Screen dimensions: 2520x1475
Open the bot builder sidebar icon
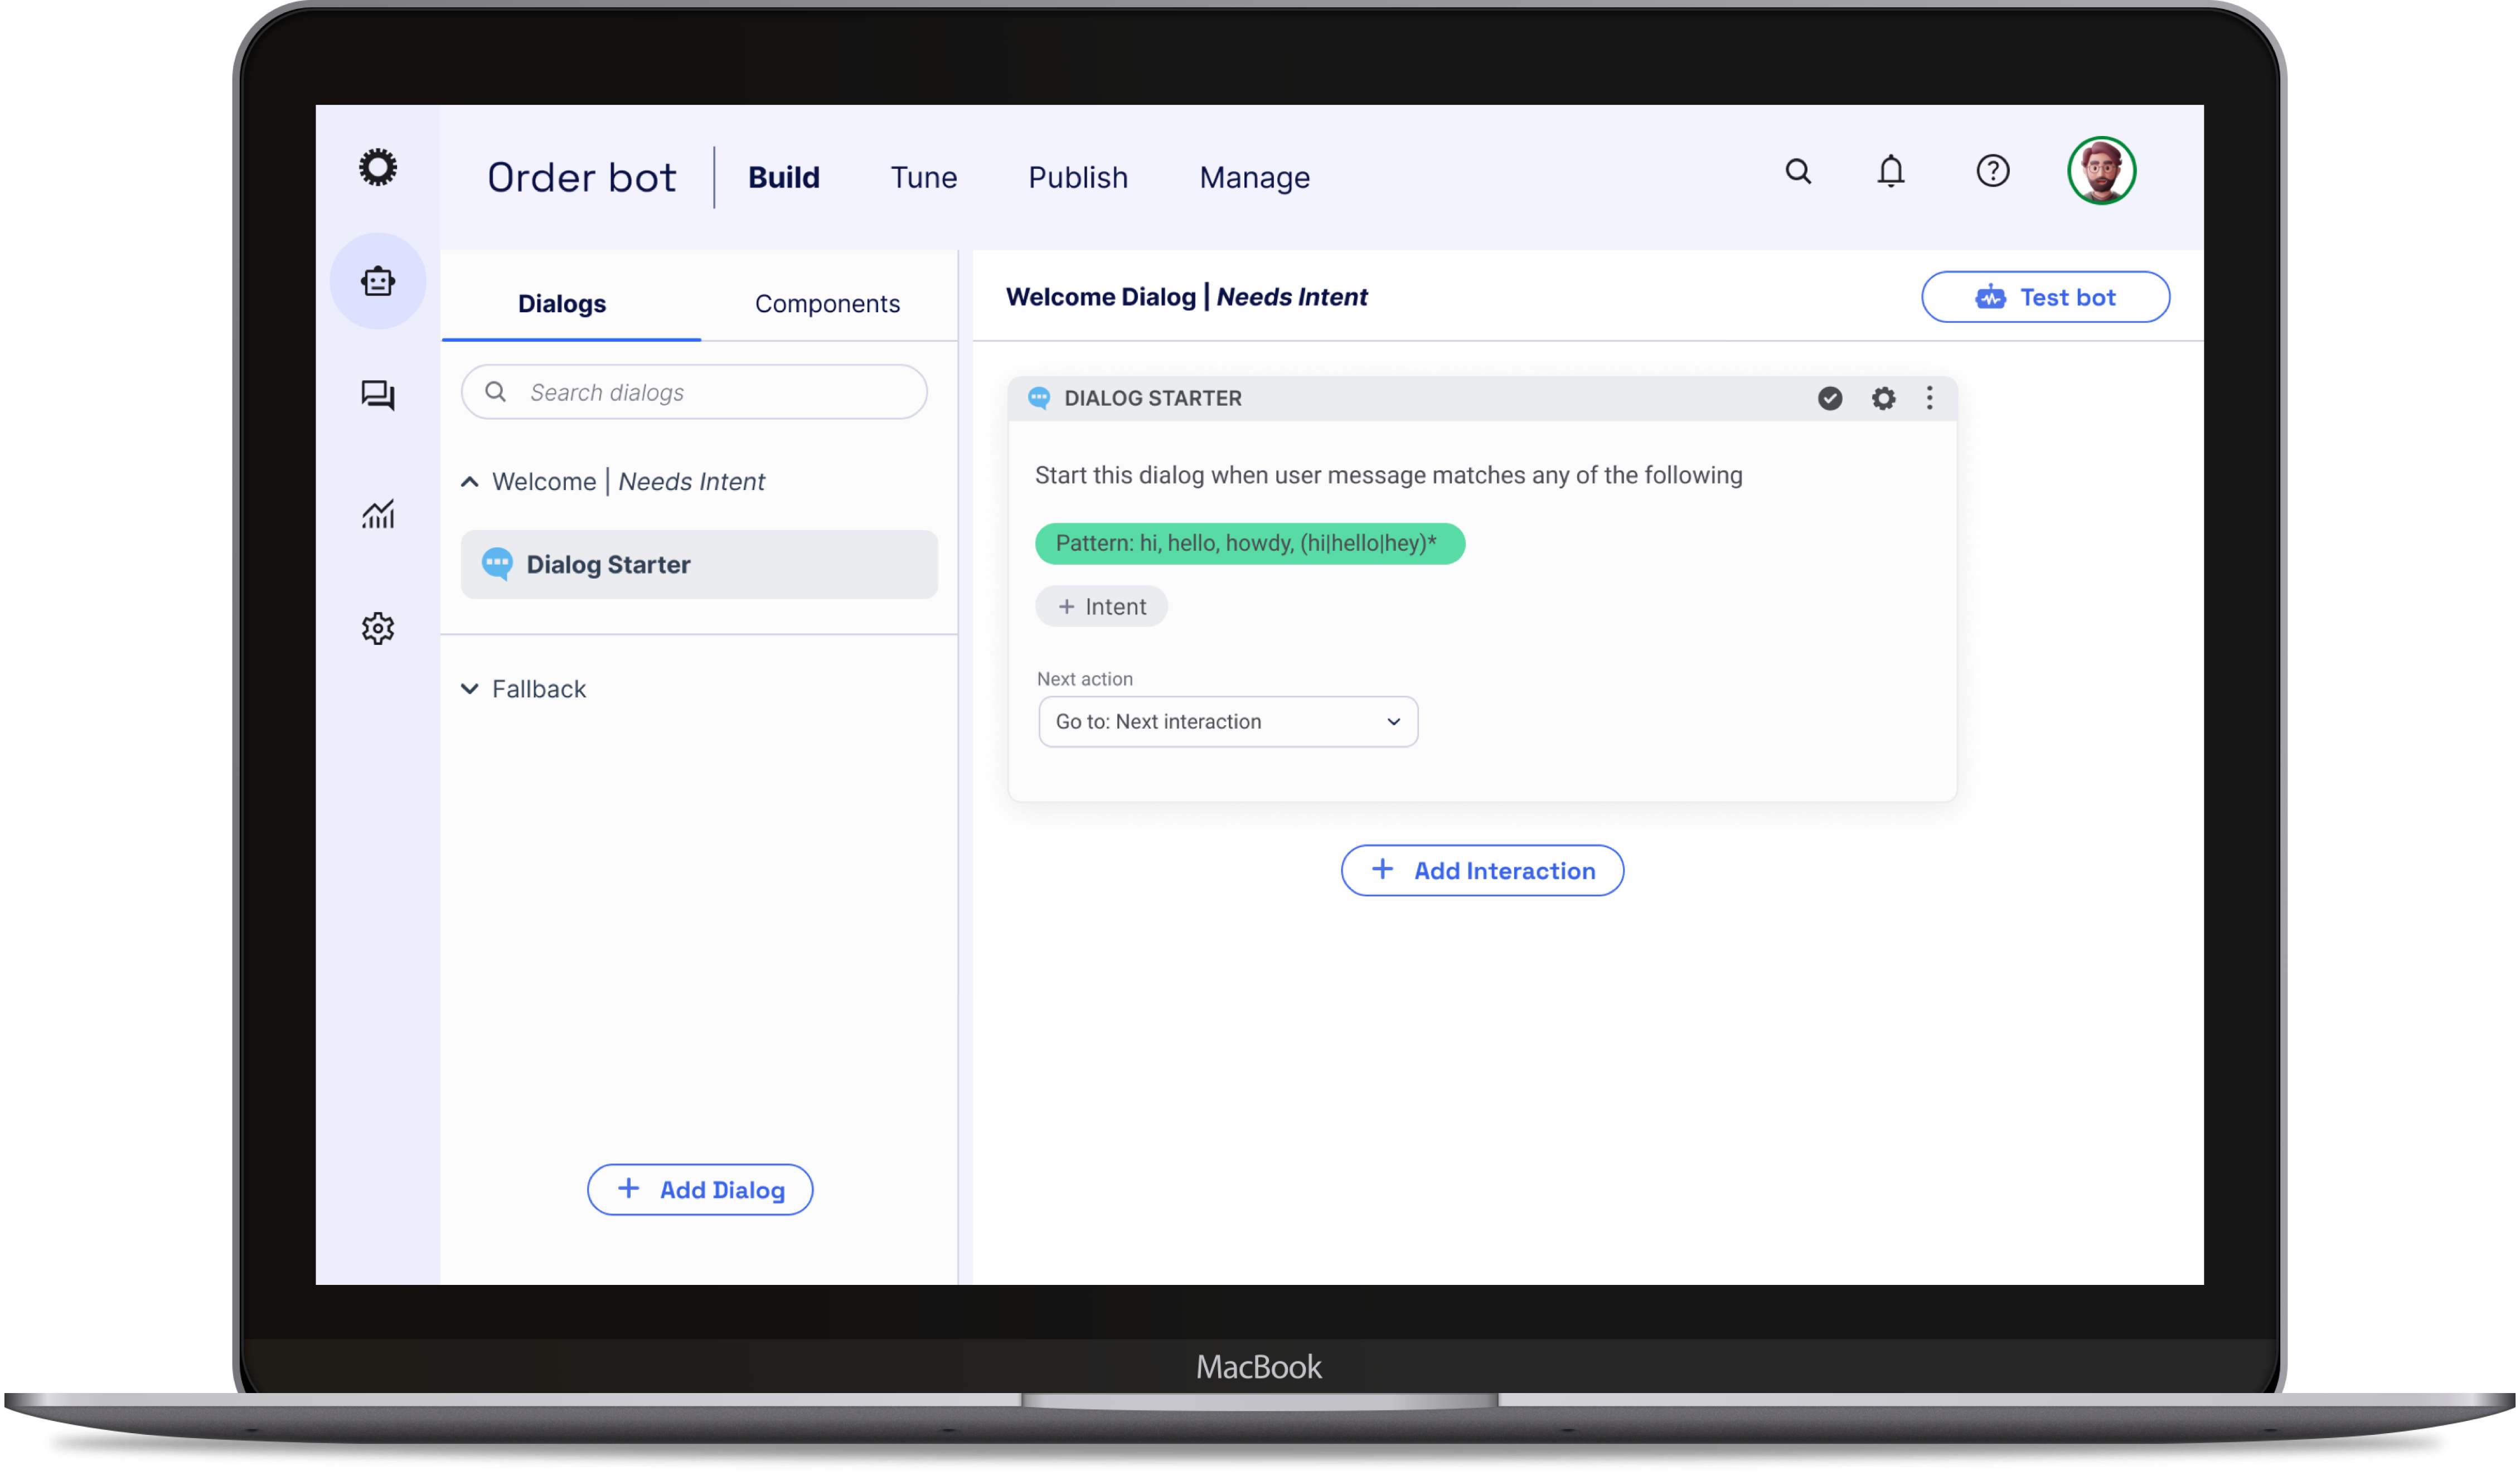[378, 281]
